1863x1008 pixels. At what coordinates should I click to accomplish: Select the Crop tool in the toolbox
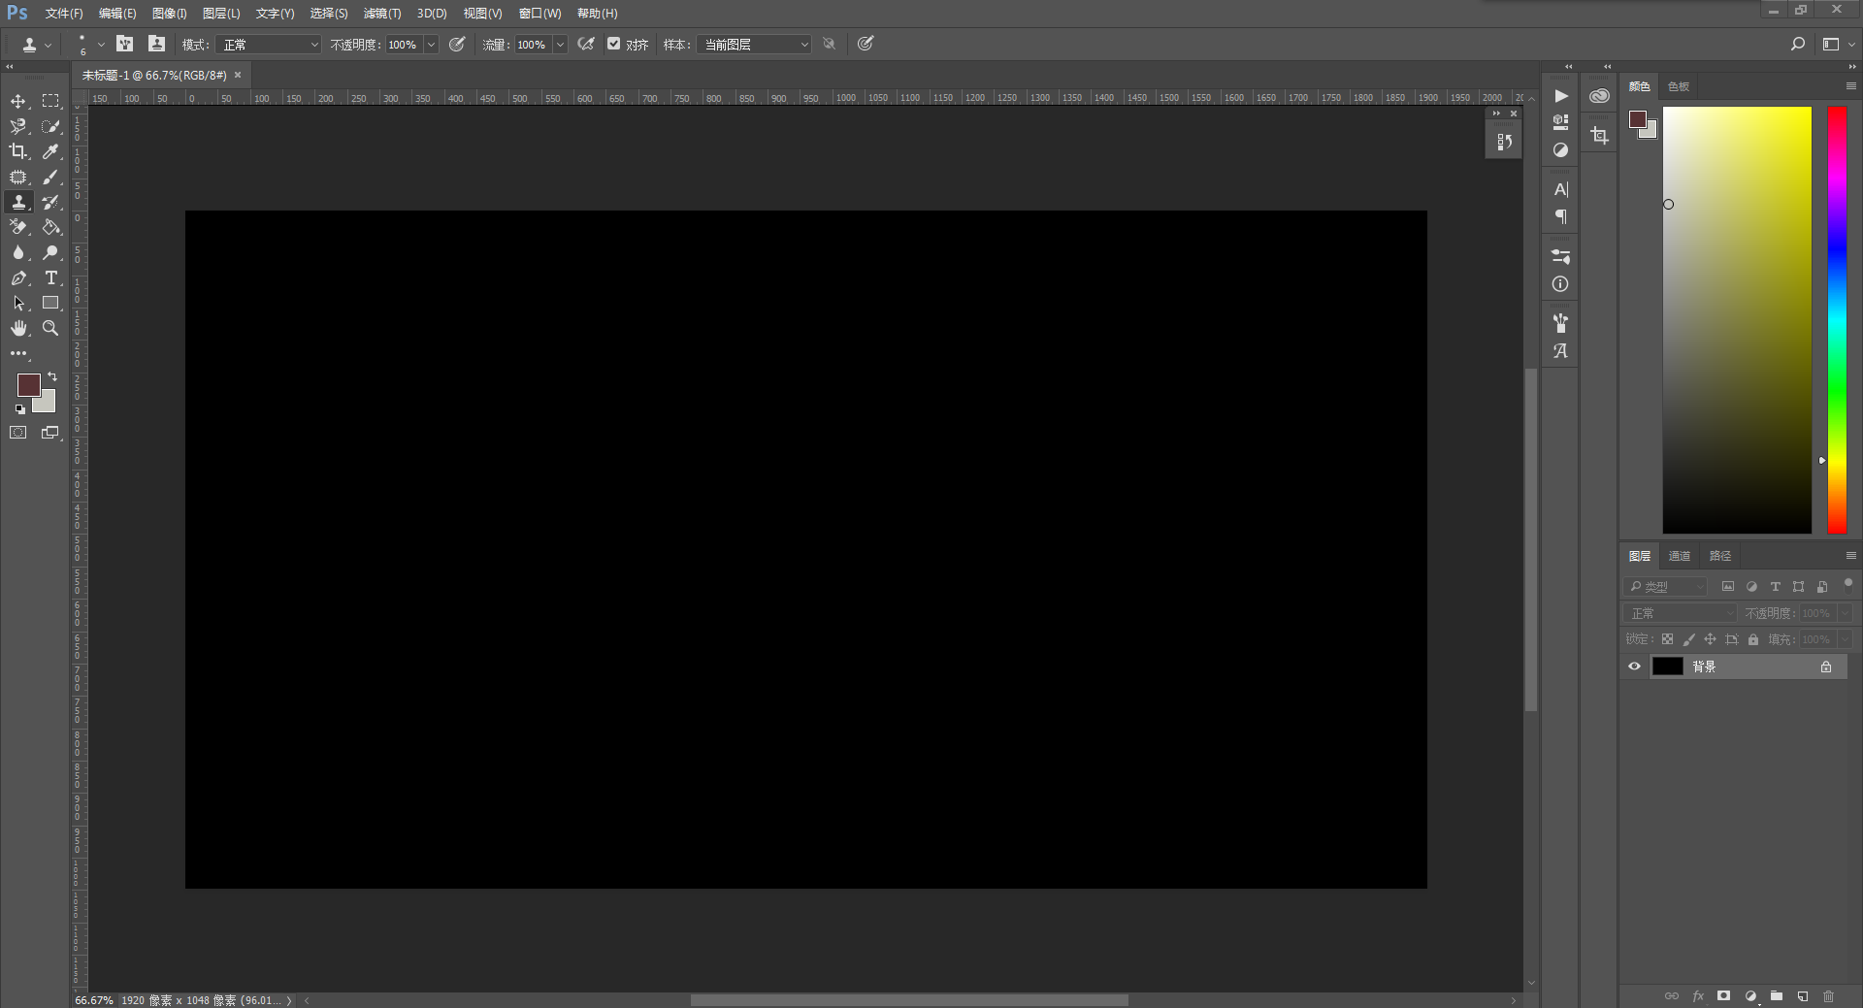coord(18,151)
